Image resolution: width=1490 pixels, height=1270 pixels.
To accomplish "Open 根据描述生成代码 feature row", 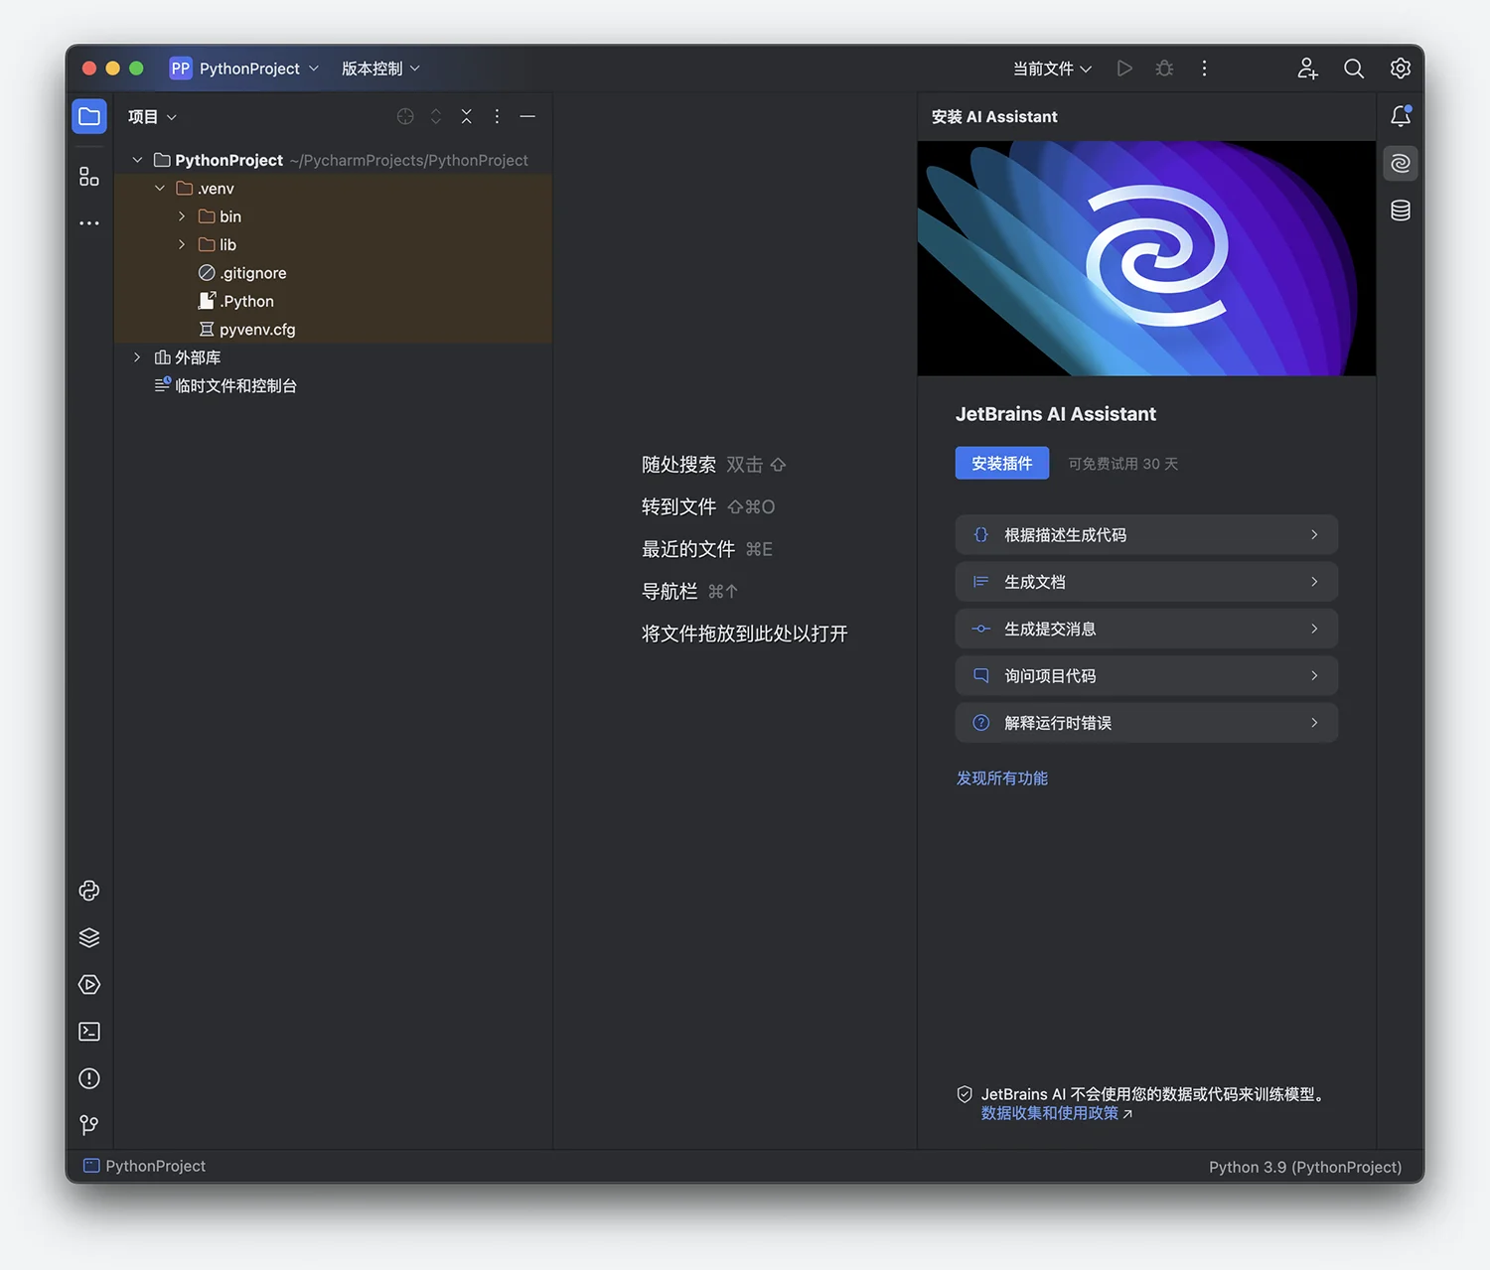I will pos(1146,534).
